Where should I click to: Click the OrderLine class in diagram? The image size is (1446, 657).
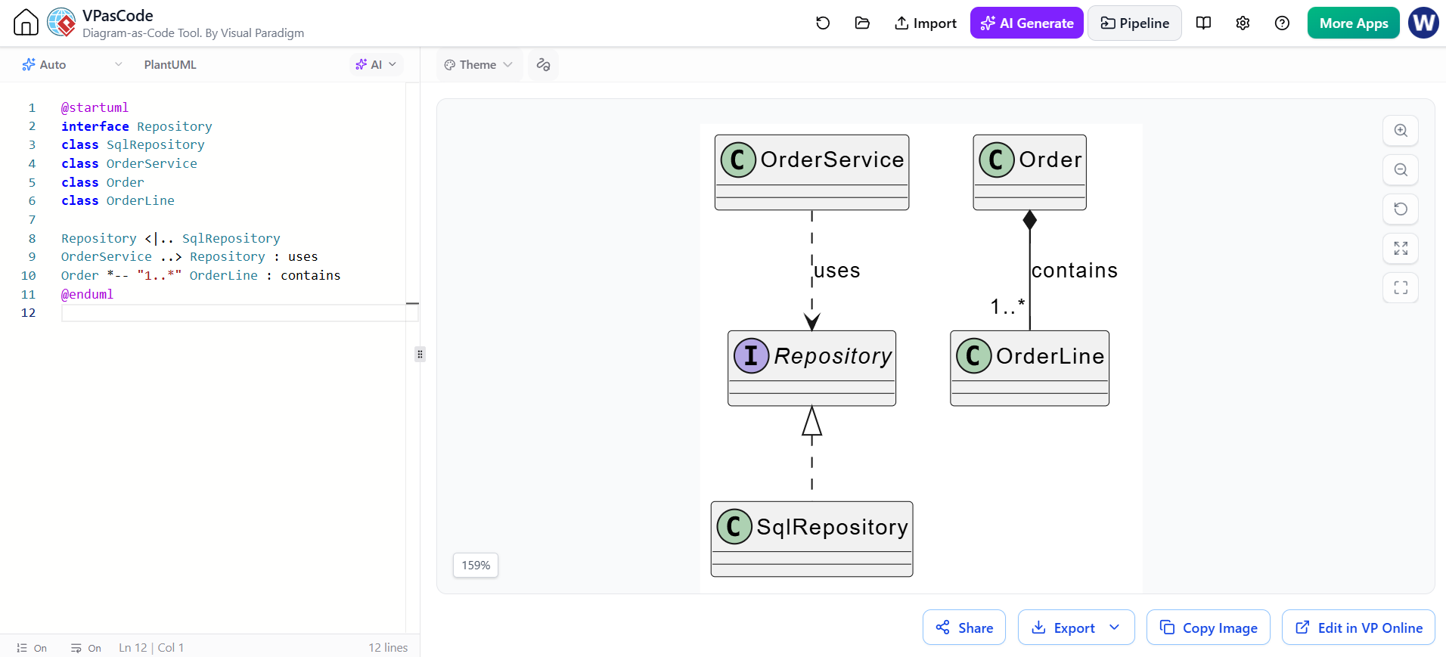[1029, 368]
